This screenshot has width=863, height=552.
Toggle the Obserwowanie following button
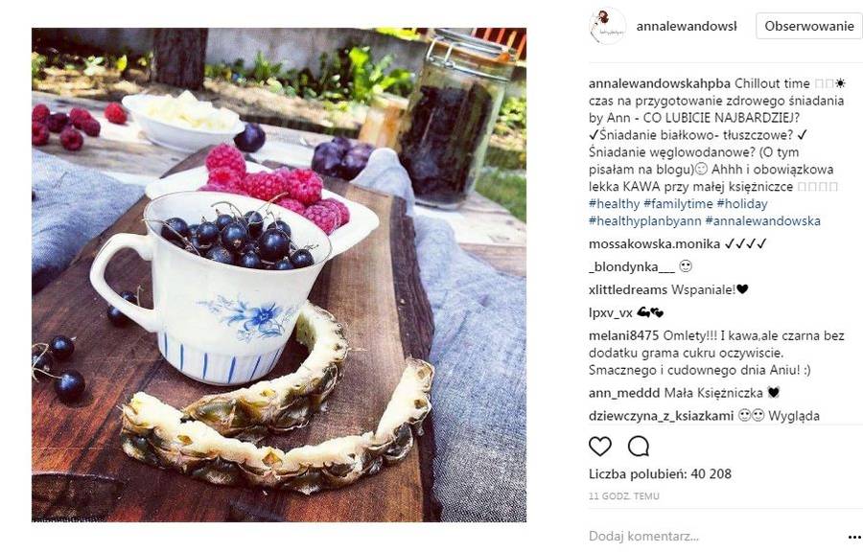click(808, 26)
